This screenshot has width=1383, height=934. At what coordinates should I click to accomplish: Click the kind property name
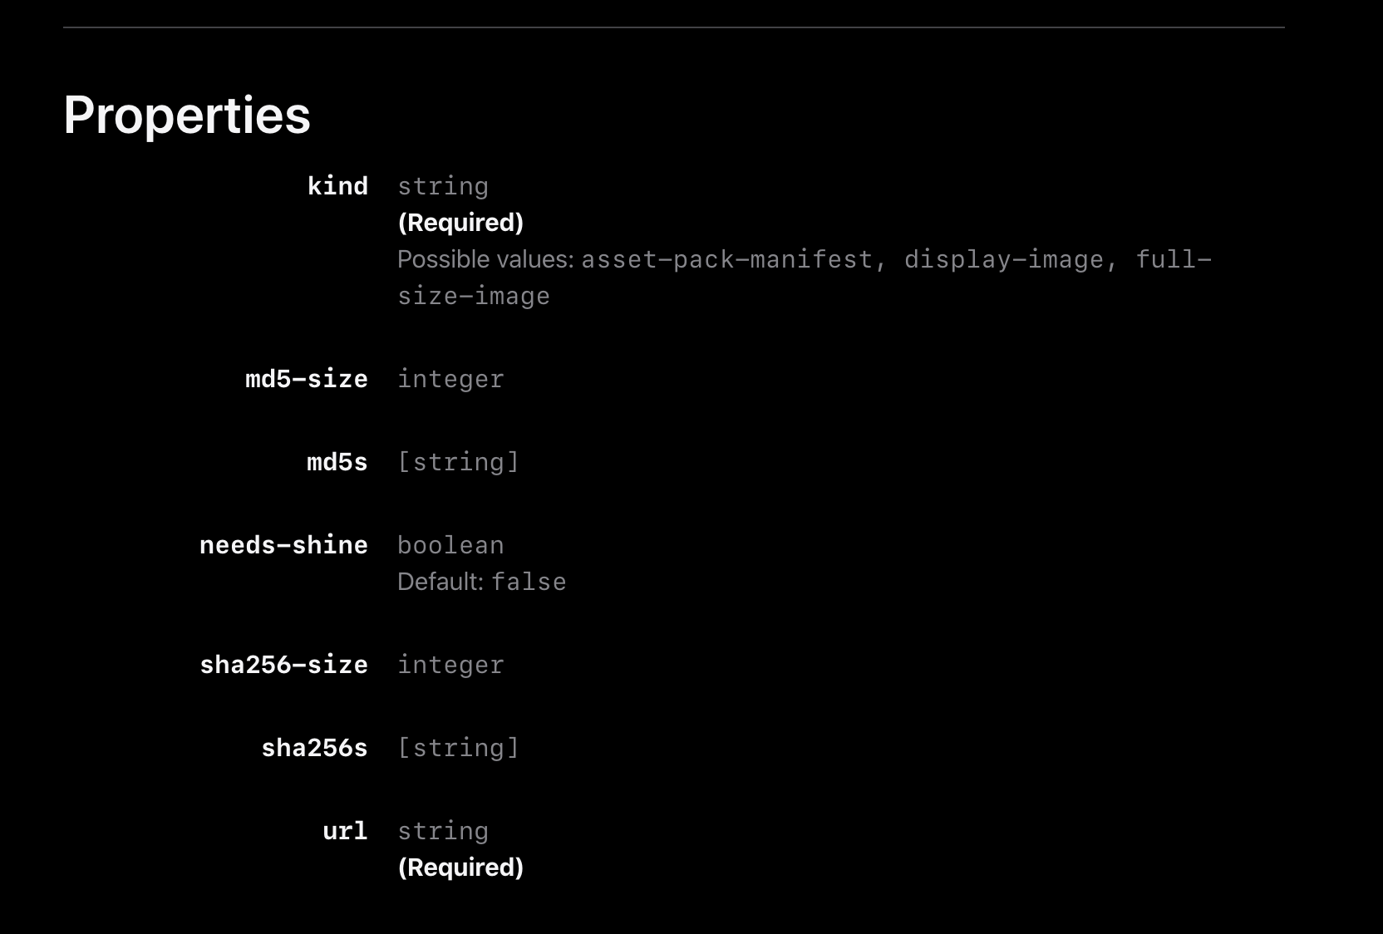(x=337, y=186)
